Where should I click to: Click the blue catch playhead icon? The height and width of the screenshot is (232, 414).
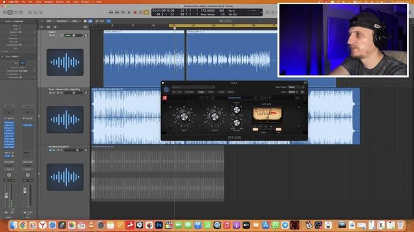tap(109, 21)
